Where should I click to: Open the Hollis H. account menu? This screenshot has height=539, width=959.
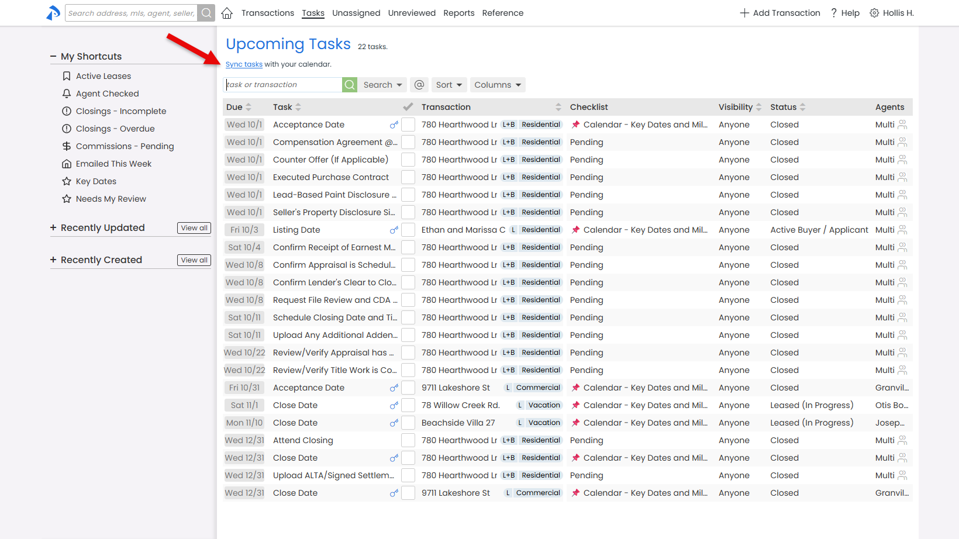[898, 13]
